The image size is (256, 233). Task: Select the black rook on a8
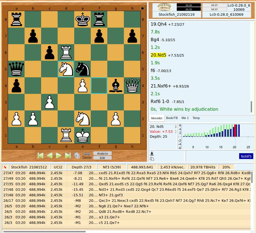(x=17, y=19)
